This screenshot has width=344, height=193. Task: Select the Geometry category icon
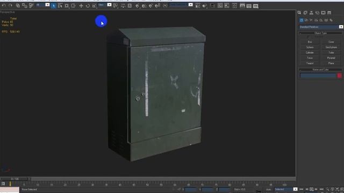(301, 20)
